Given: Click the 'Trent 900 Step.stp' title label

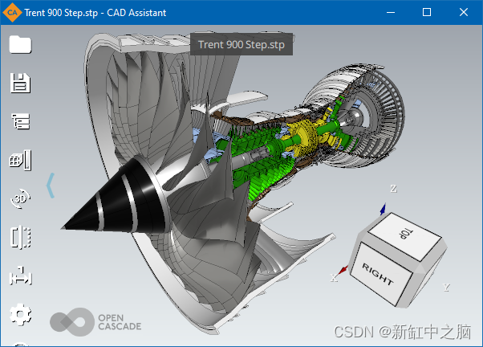Looking at the screenshot, I should (x=241, y=44).
